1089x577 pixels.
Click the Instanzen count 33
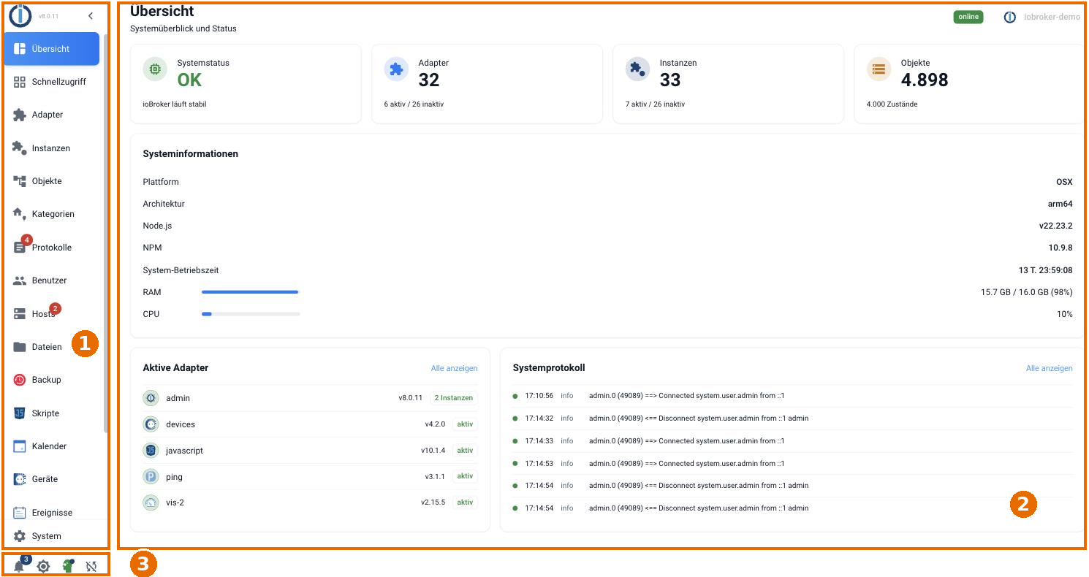(x=670, y=80)
